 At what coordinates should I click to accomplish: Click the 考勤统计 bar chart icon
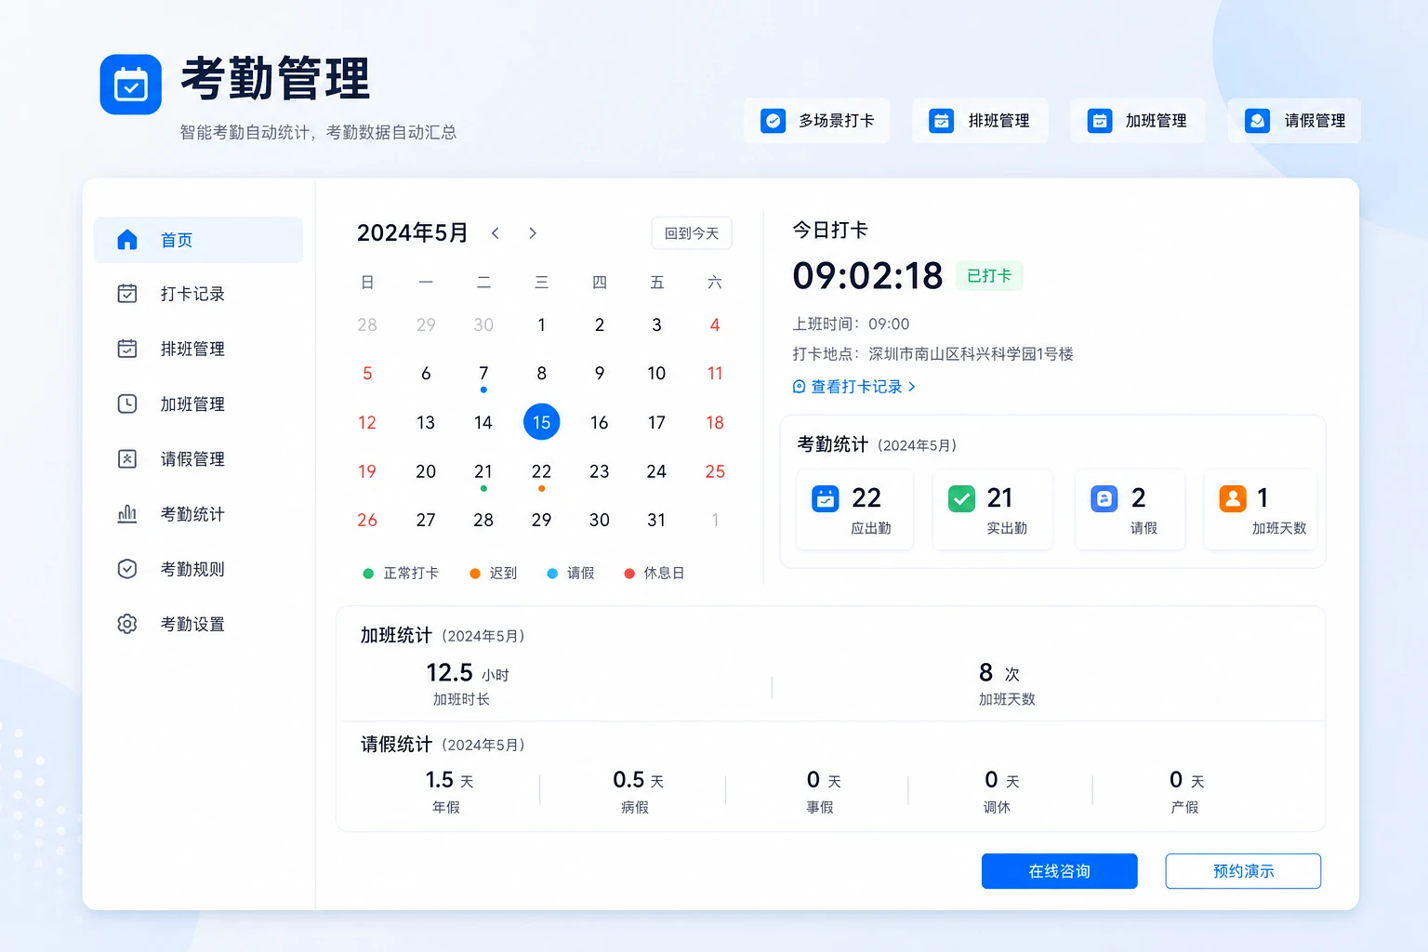127,513
